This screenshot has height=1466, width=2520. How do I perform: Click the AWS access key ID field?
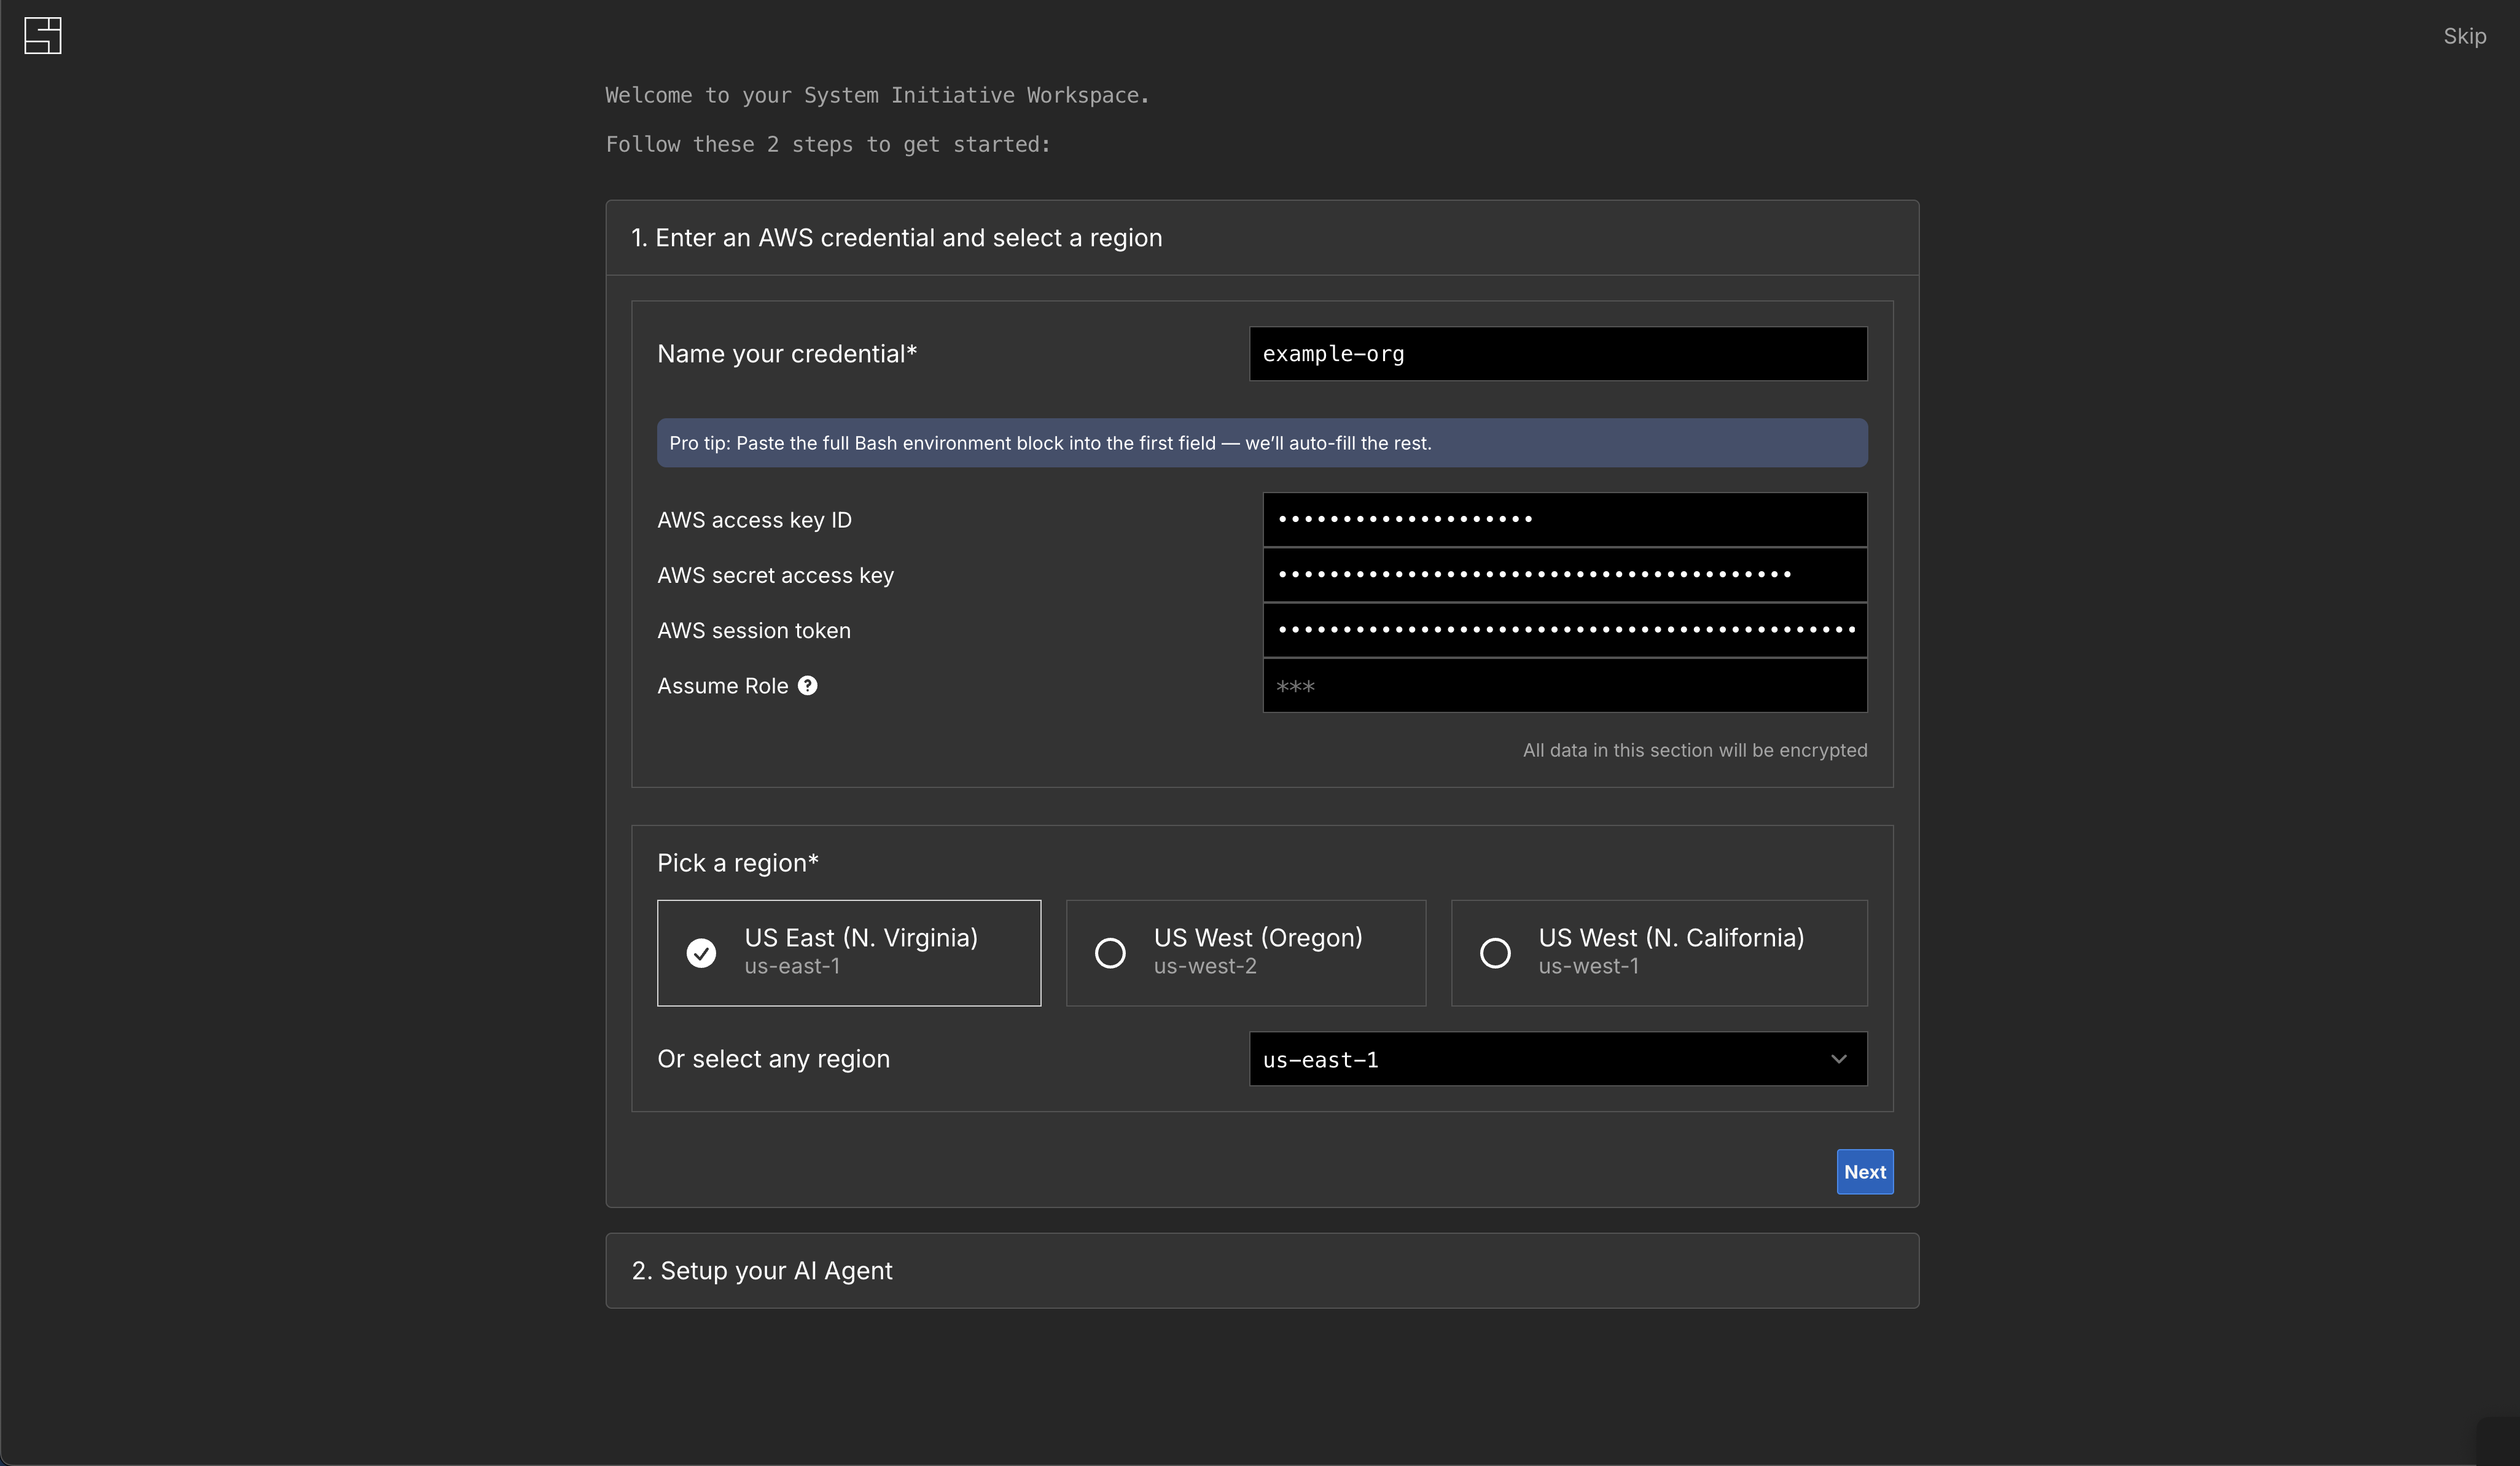(1564, 519)
